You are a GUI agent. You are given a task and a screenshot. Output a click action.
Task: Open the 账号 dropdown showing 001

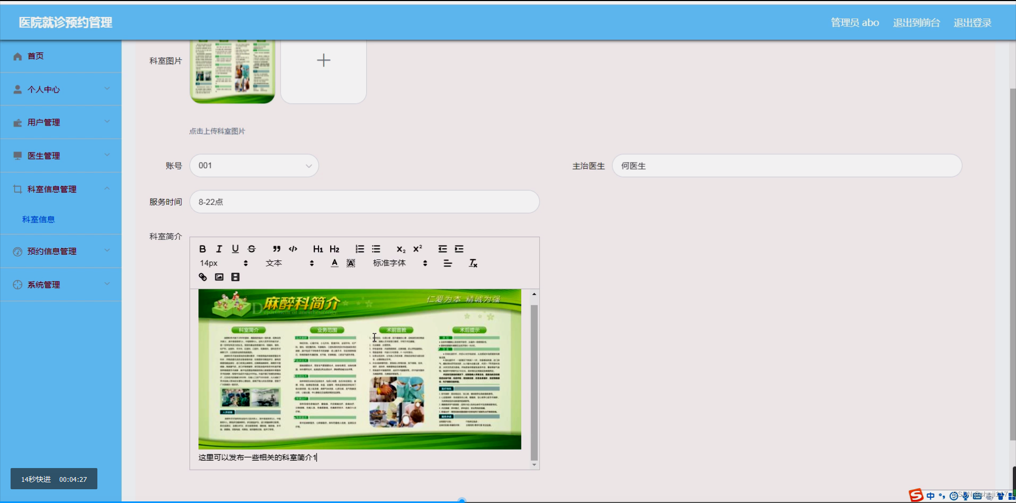[x=254, y=165]
